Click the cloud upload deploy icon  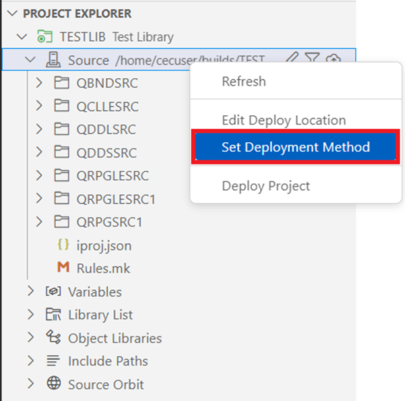(333, 60)
